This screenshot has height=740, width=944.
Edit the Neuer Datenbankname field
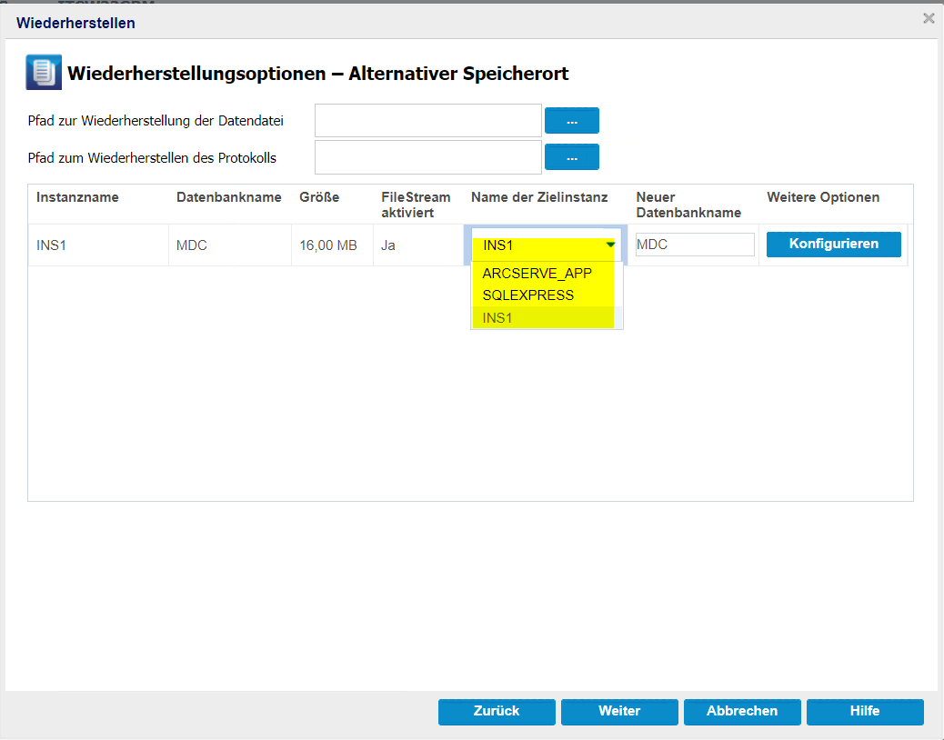[x=695, y=245]
